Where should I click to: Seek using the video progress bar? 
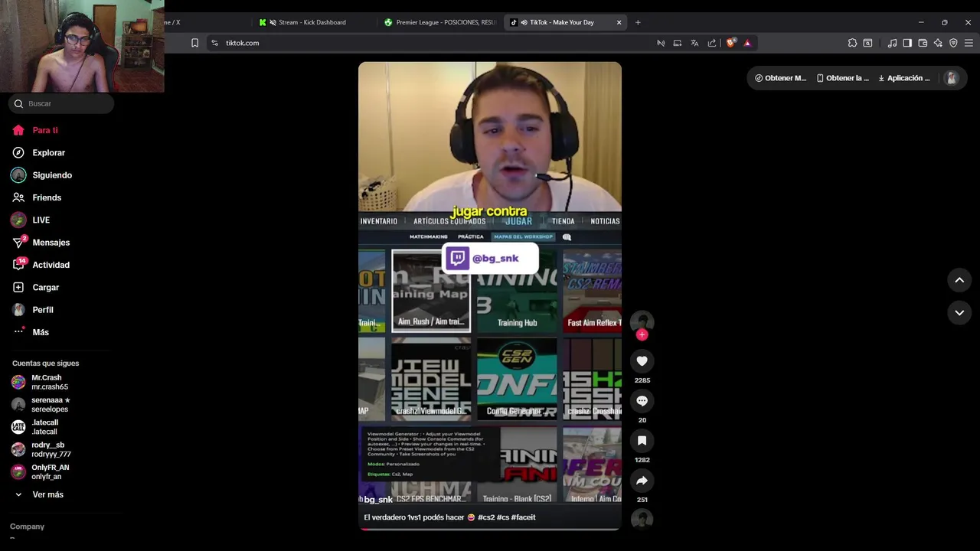490,529
